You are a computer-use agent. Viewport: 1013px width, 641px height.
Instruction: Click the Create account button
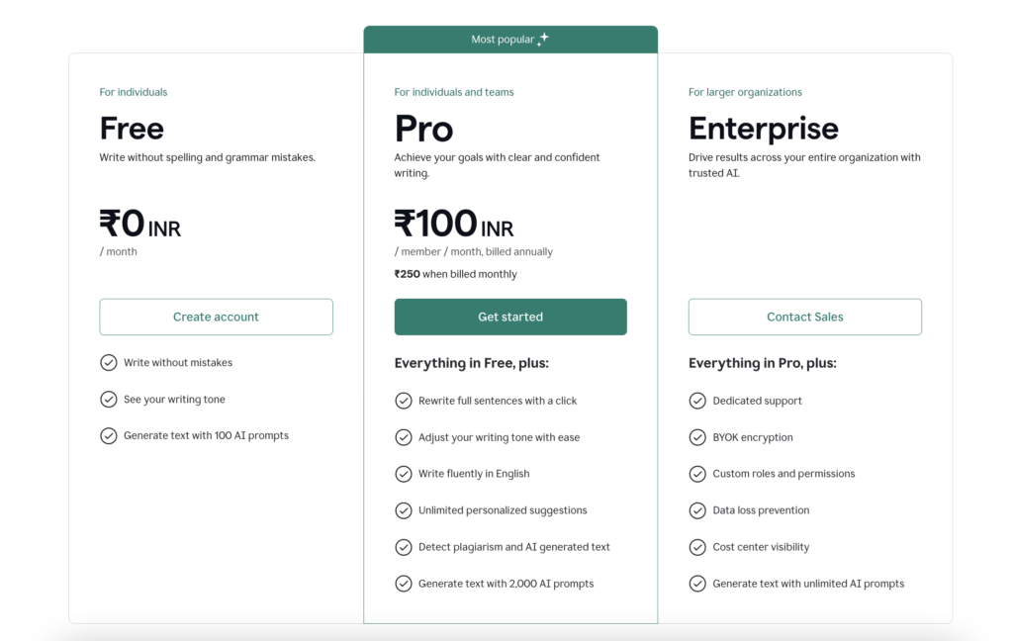pos(216,317)
